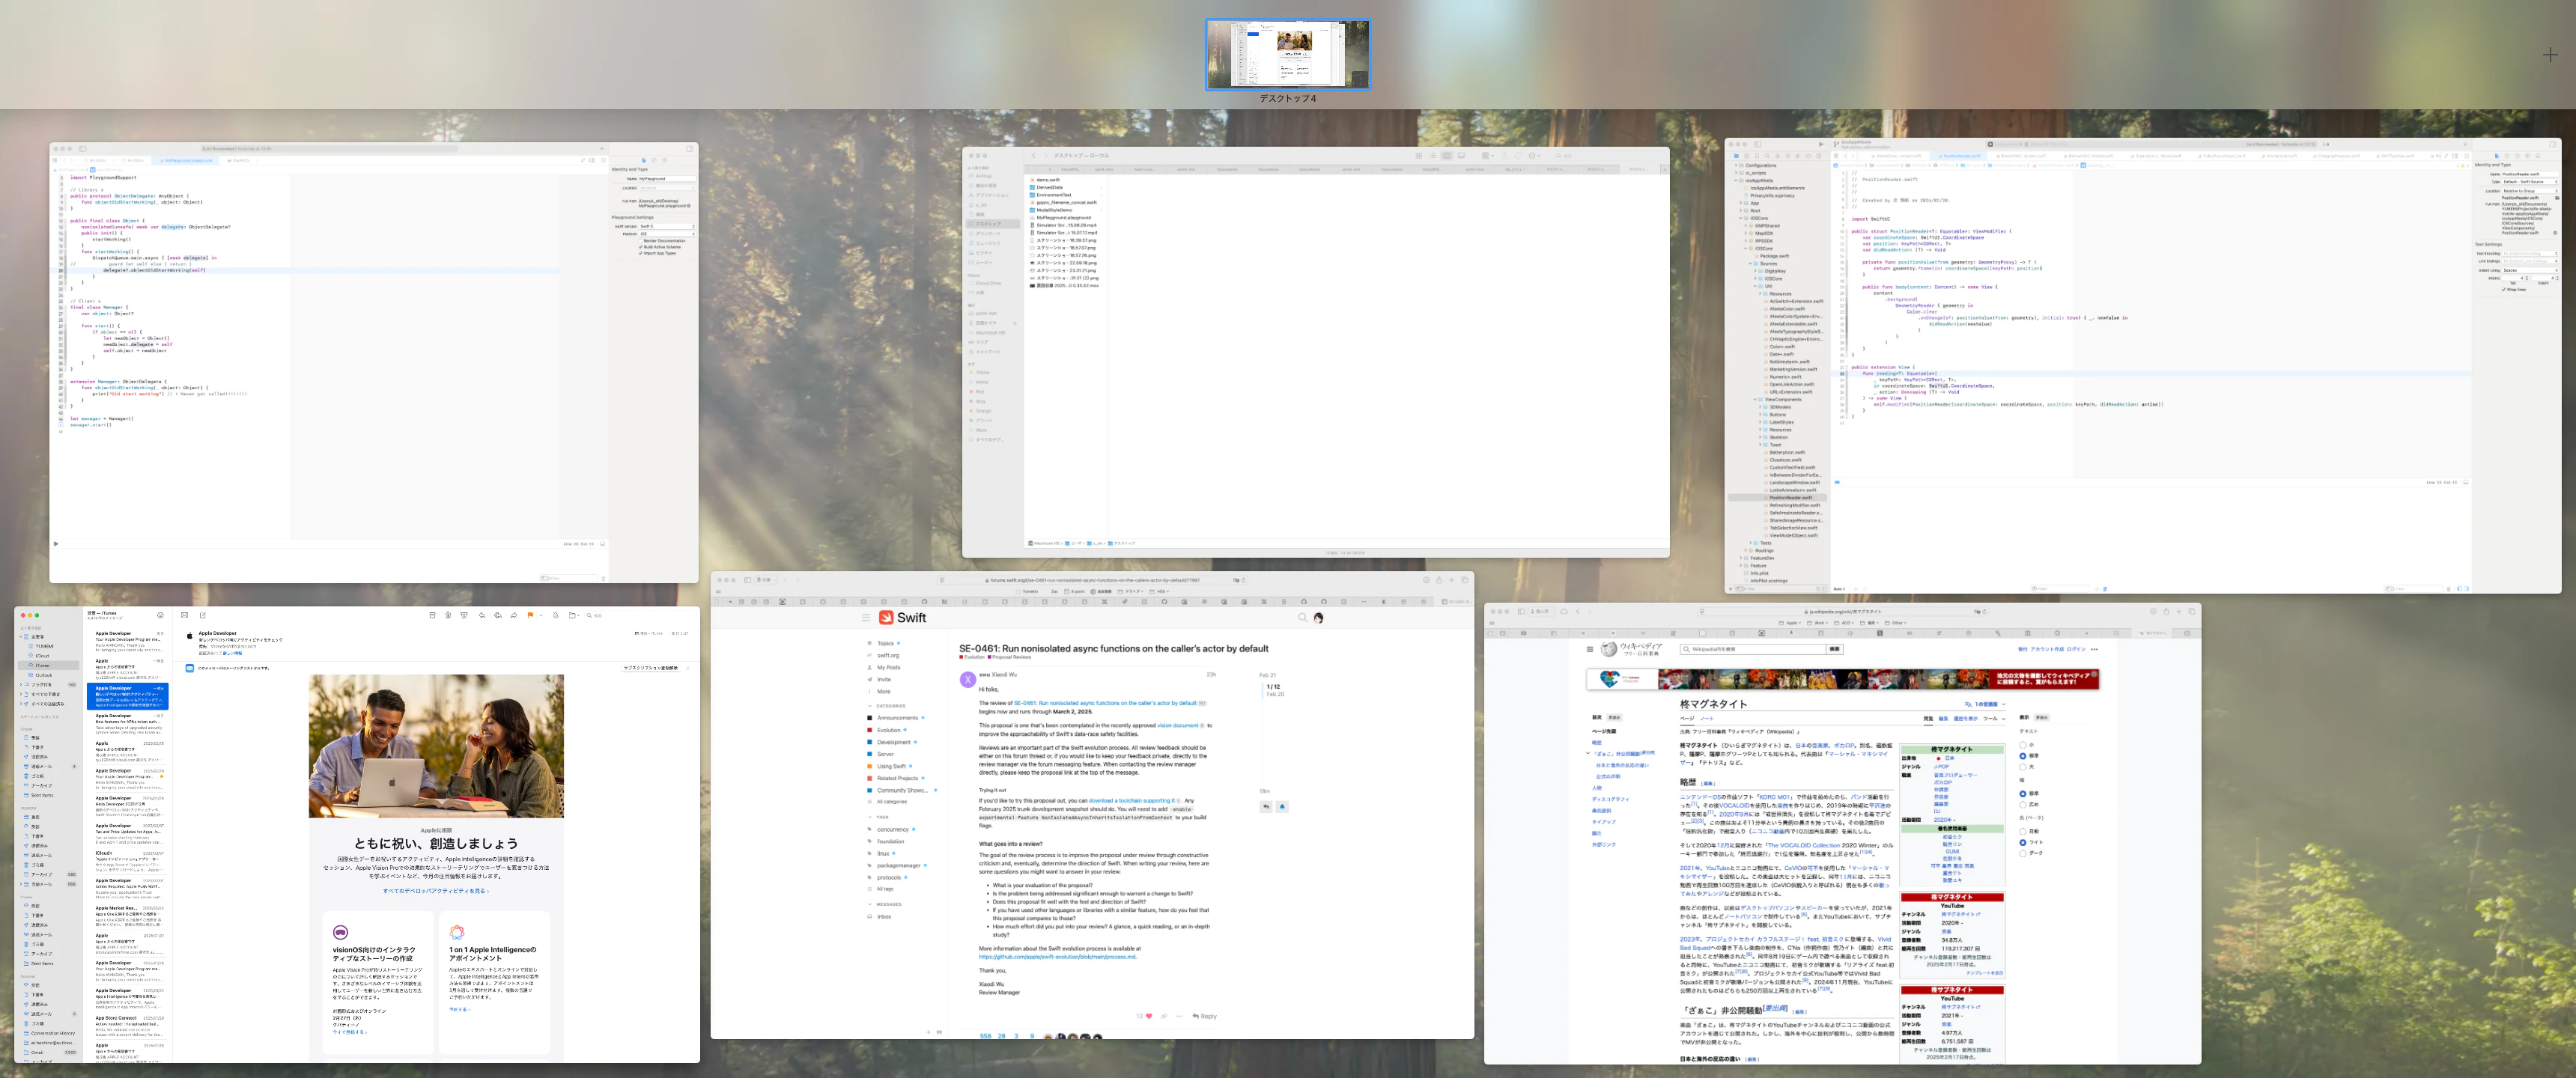
Task: Open the vision document link in the post
Action: tap(1178, 726)
